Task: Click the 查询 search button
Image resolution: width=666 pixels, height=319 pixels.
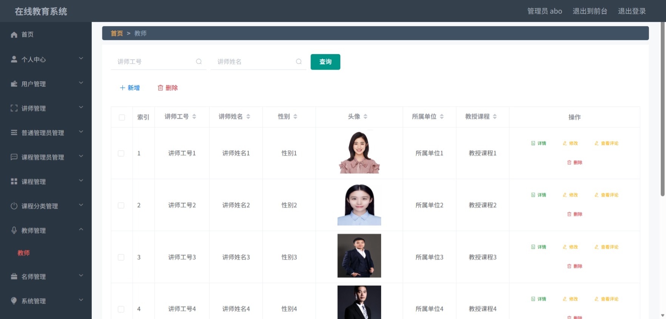Action: [x=325, y=62]
